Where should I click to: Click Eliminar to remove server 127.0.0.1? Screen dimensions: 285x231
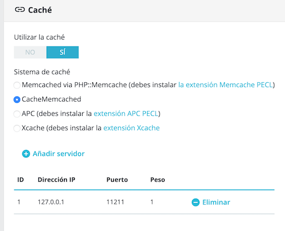pos(216,202)
